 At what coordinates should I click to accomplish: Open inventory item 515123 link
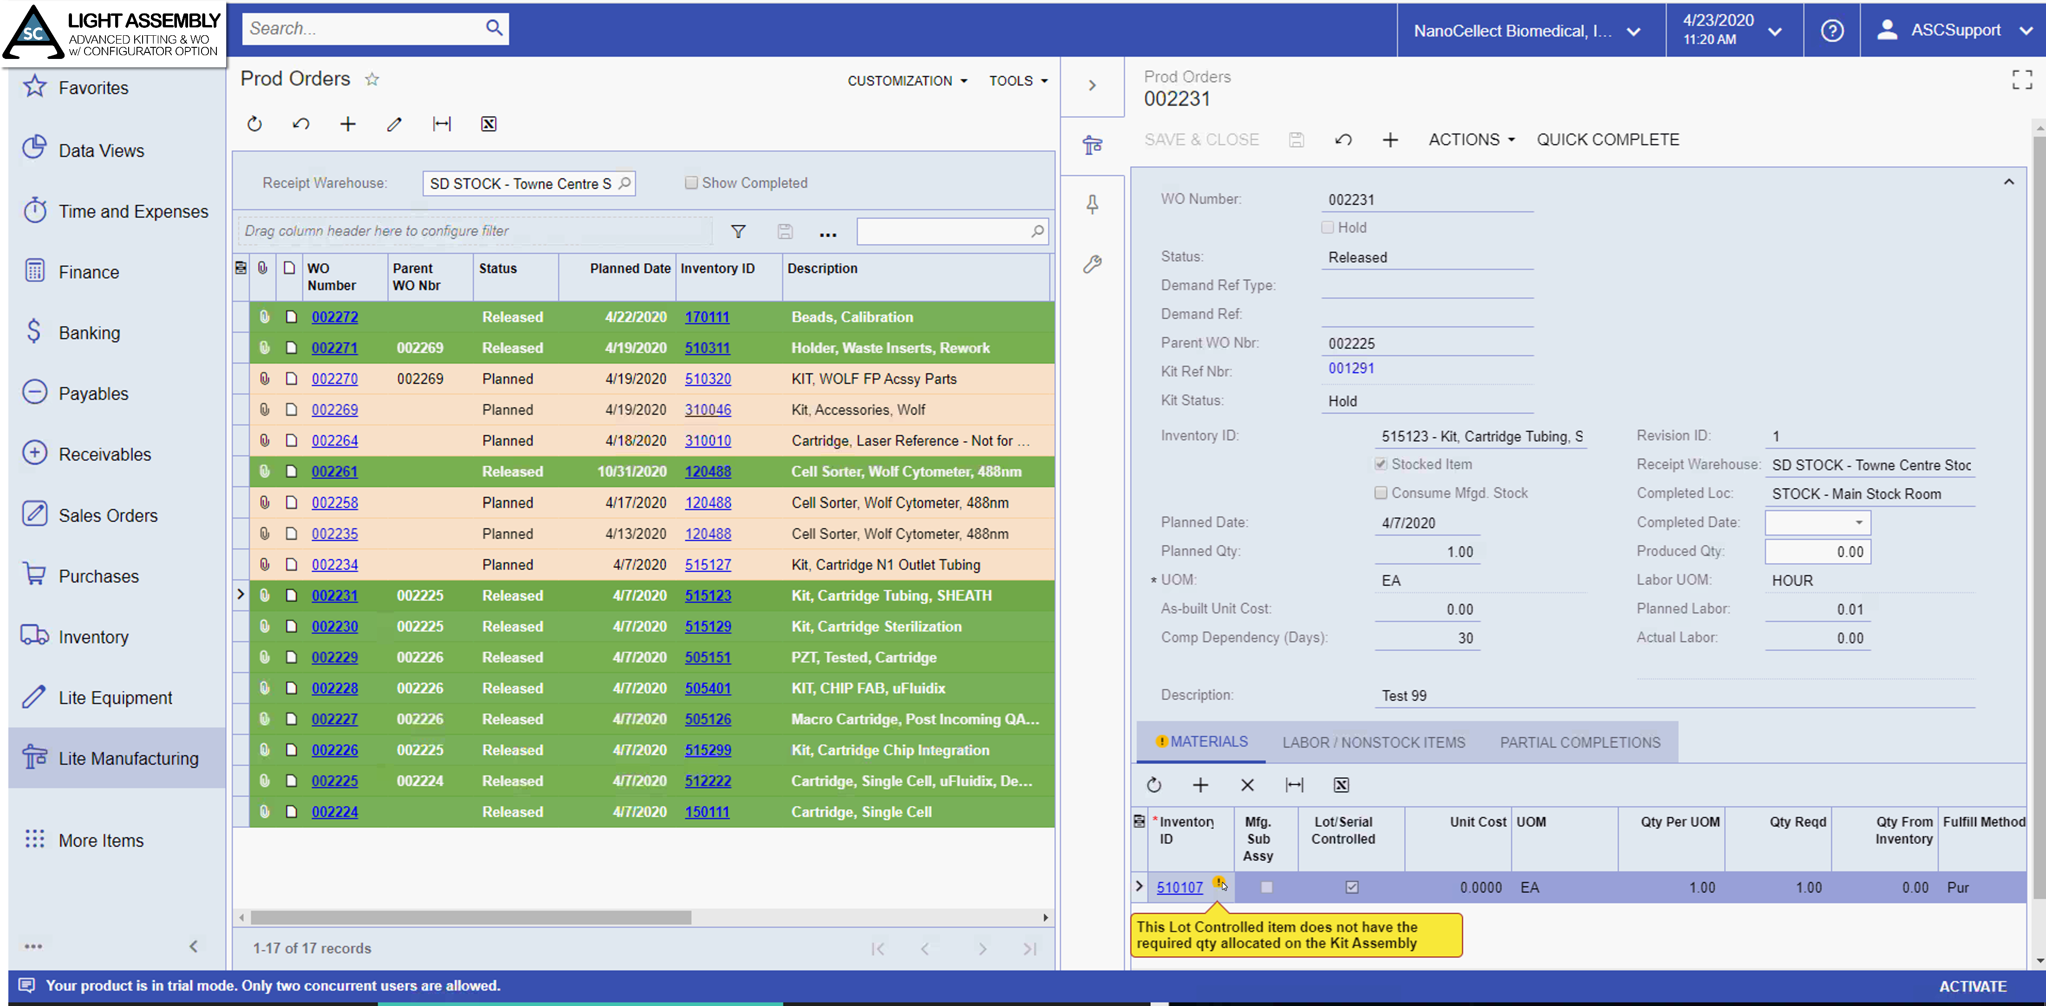point(708,595)
